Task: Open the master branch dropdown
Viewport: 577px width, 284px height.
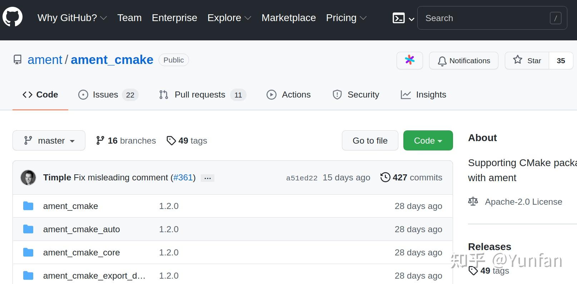Action: point(49,141)
